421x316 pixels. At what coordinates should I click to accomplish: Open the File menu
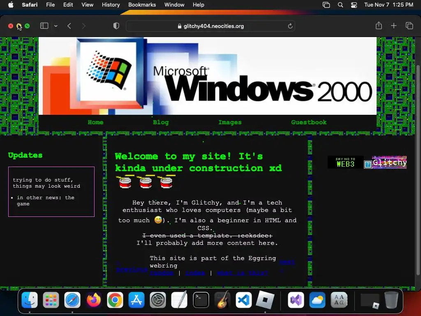pos(50,5)
